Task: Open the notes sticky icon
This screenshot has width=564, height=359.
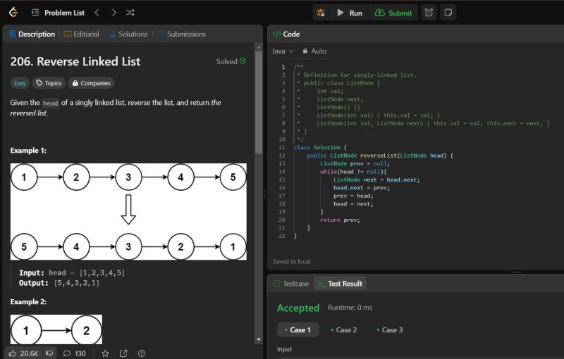Action: [448, 13]
